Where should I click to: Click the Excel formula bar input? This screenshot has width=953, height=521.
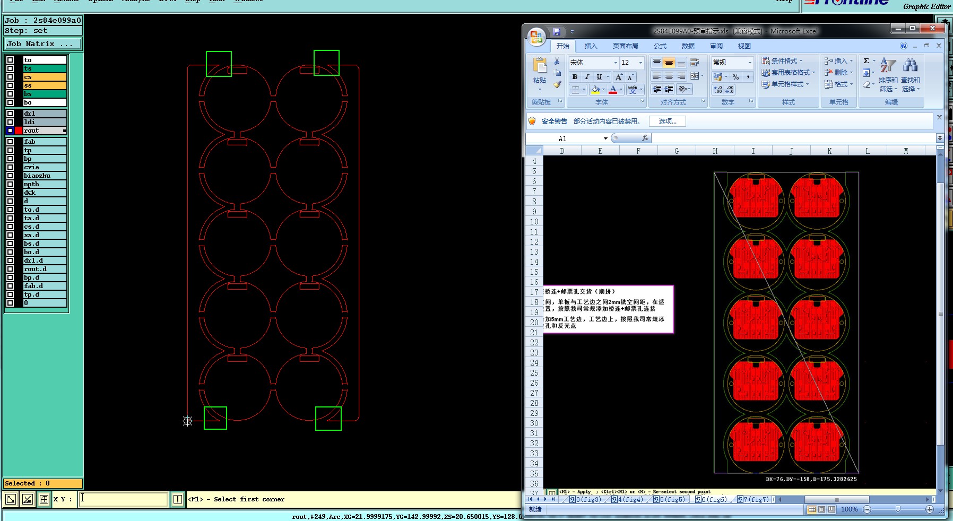pyautogui.click(x=793, y=138)
